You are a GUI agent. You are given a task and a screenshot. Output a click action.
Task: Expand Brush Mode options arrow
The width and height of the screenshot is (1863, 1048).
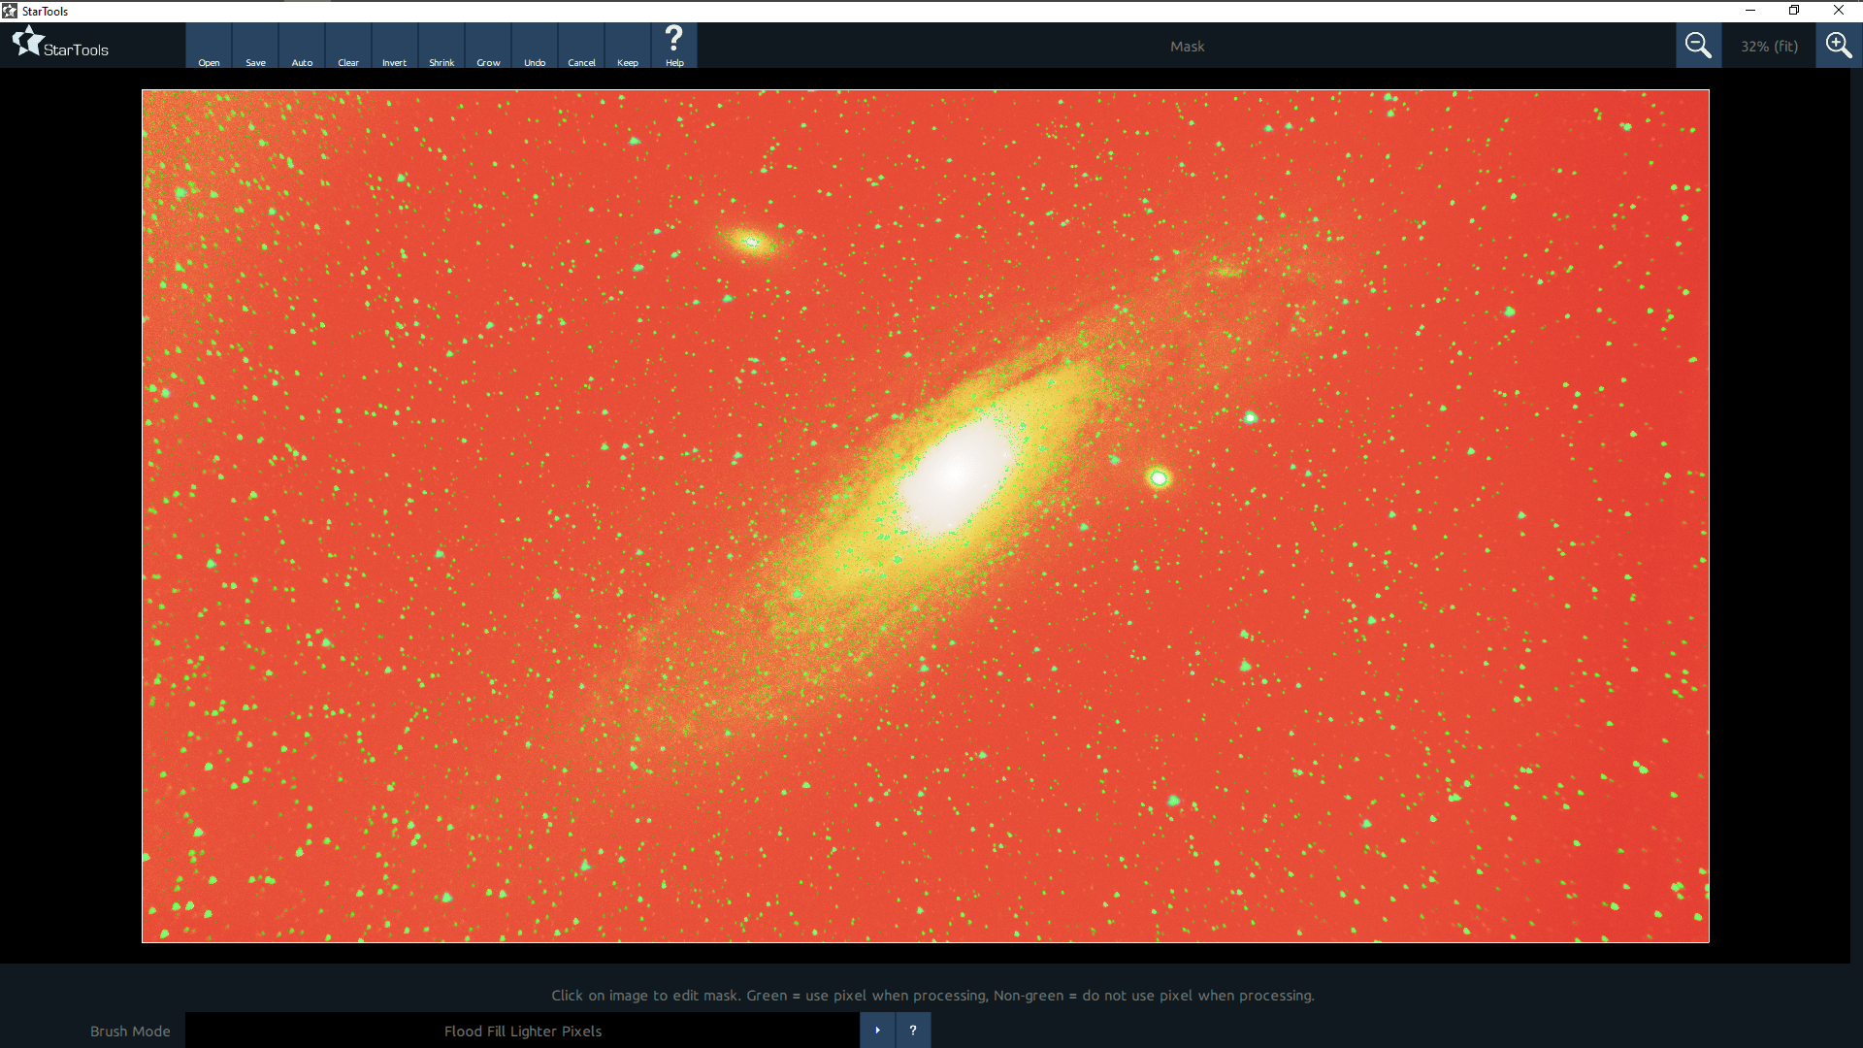[x=877, y=1031]
